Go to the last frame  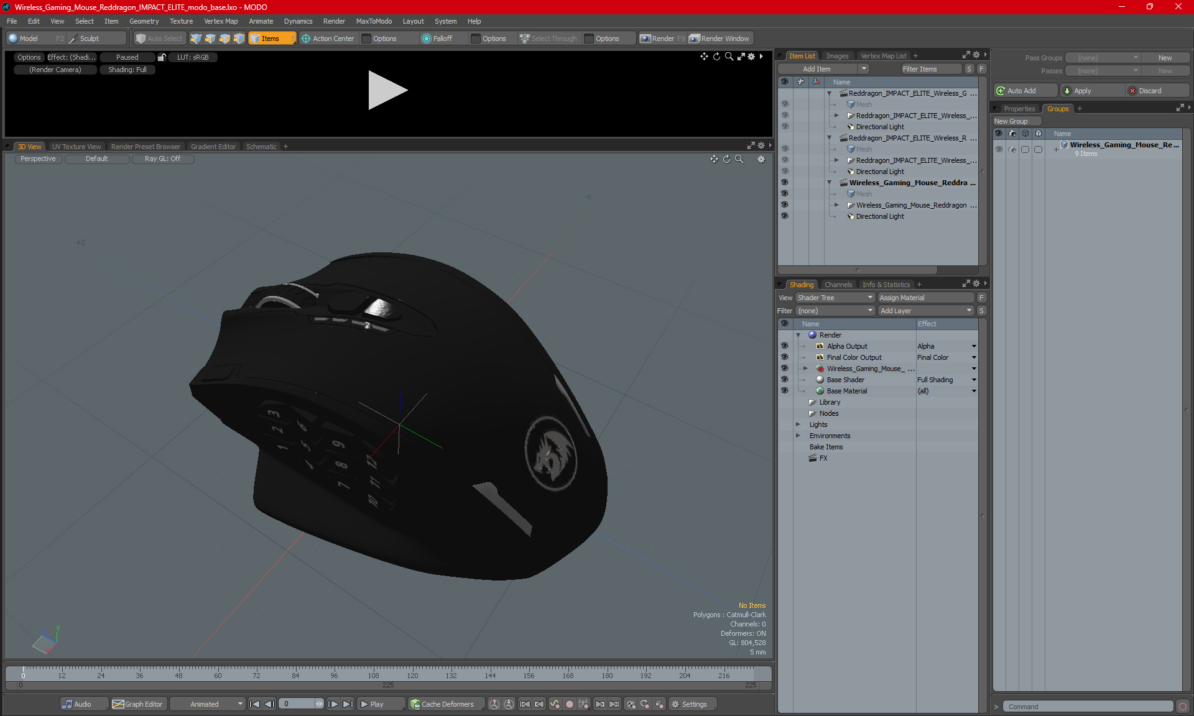tap(348, 704)
